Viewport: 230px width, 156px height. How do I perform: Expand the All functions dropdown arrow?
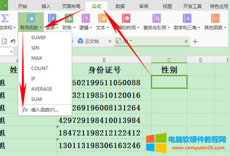pos(57,28)
